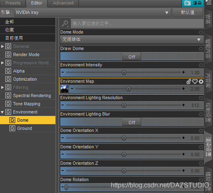This screenshot has height=193, width=213.
Task: Click the minus icon on Dome Orientation Z
Action: pyautogui.click(x=62, y=170)
